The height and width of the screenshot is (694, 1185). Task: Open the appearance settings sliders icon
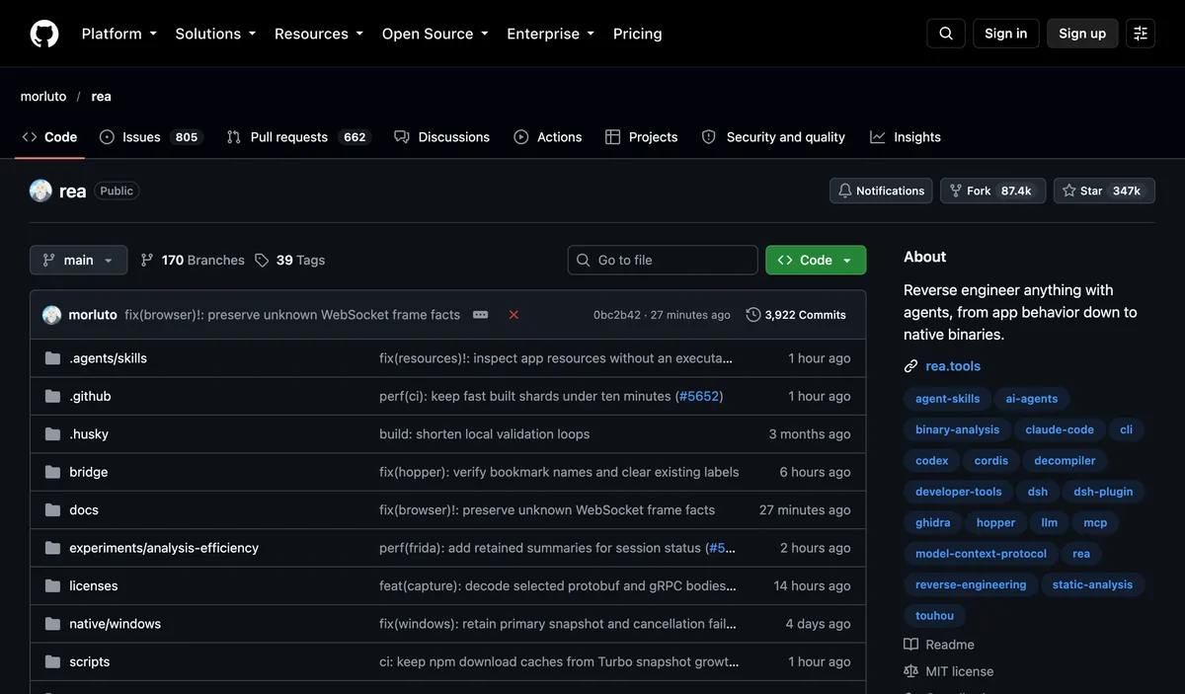pyautogui.click(x=1141, y=34)
